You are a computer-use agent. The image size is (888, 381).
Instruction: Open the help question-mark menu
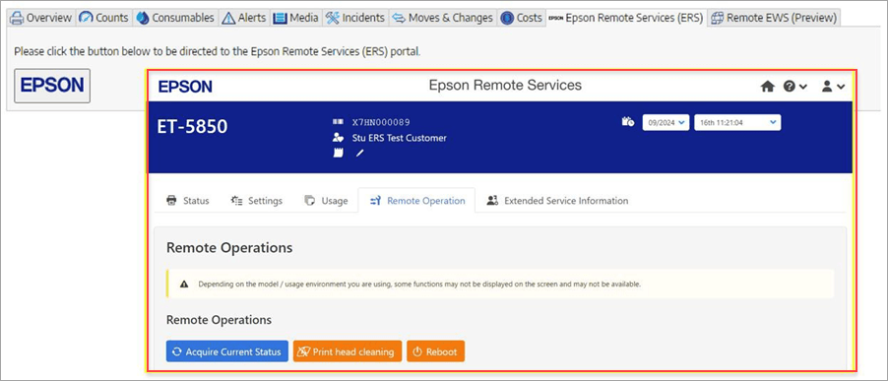(795, 87)
